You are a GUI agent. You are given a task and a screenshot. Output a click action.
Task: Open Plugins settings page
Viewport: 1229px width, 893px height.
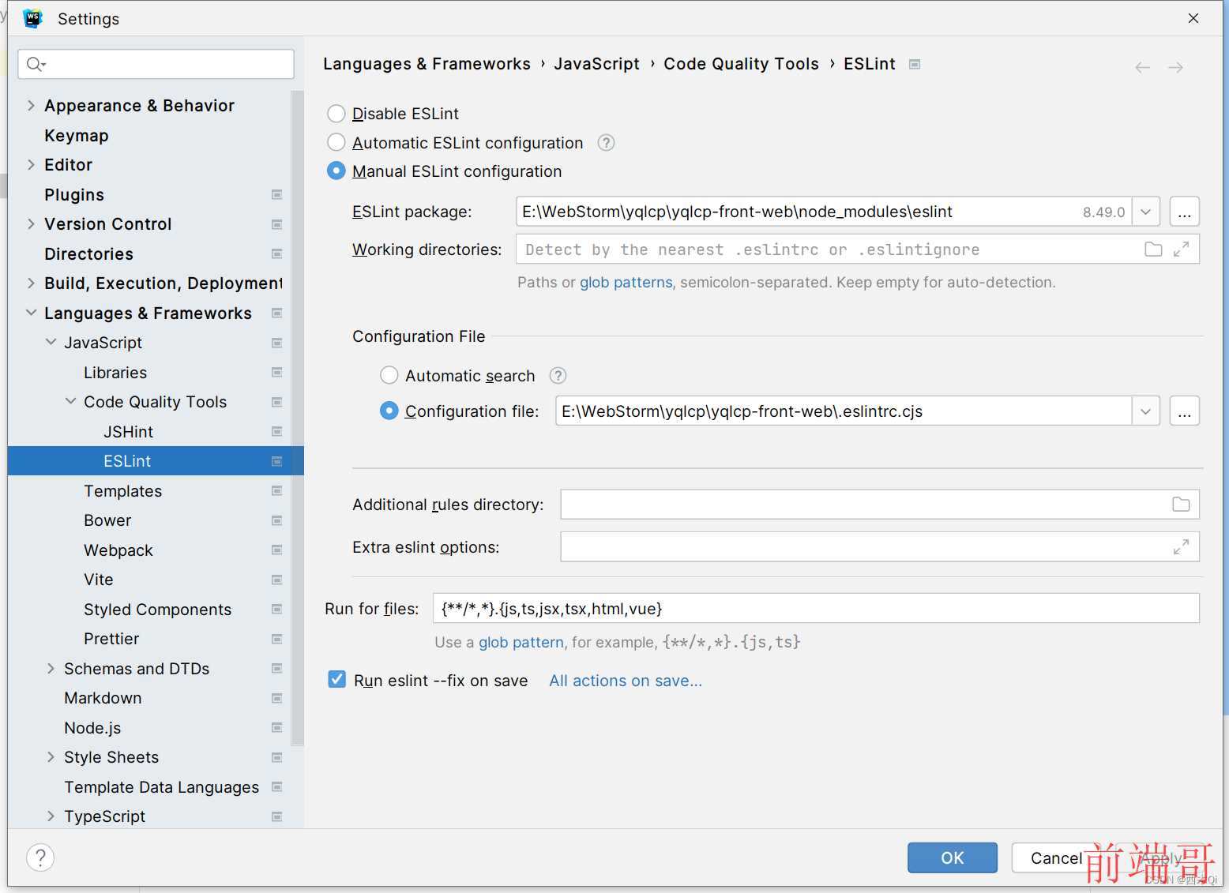74,195
